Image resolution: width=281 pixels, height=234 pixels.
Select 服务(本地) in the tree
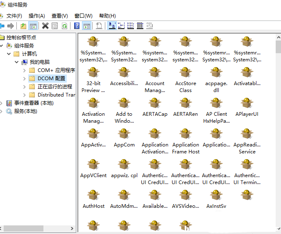[x=25, y=111]
